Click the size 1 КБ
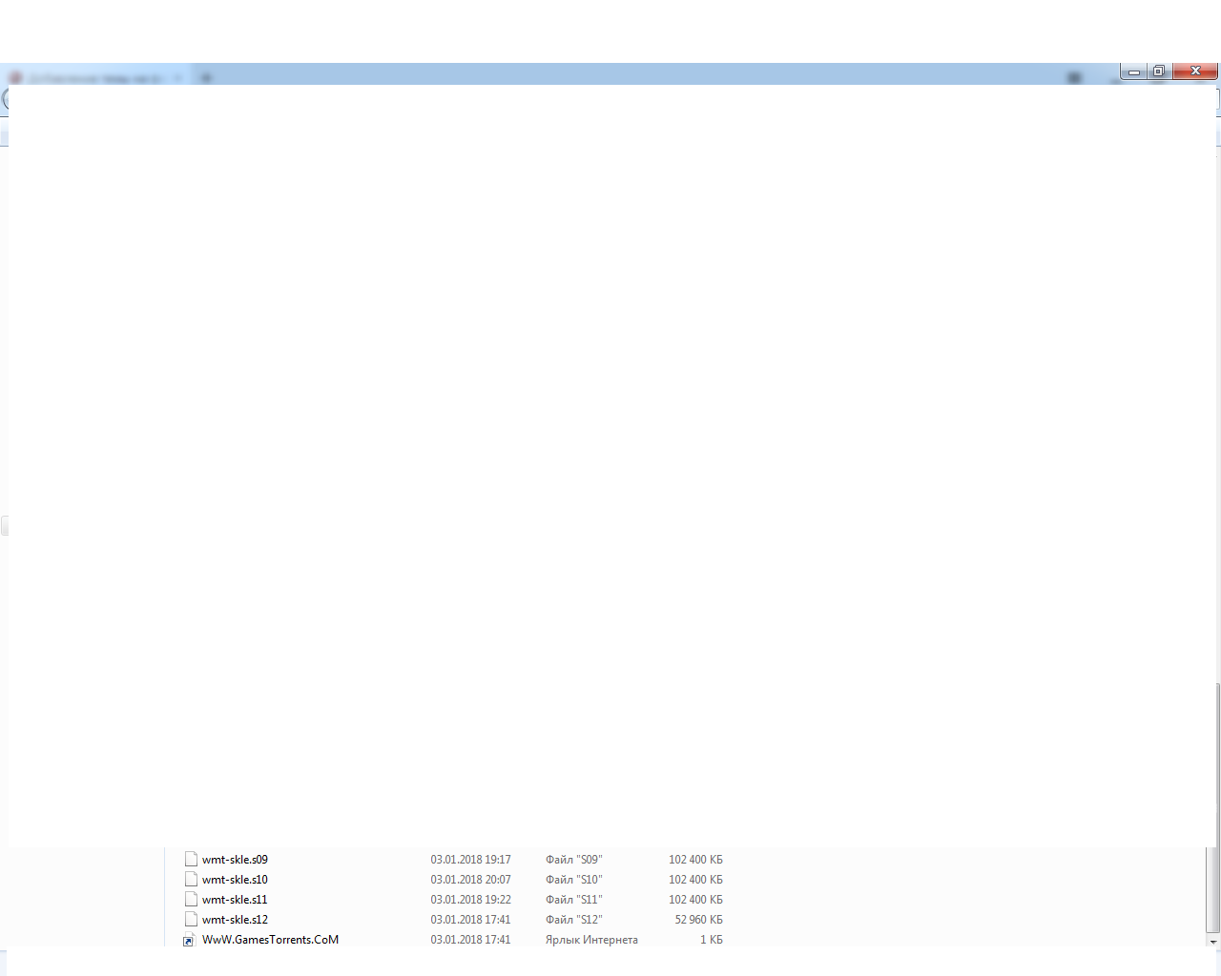The height and width of the screenshot is (976, 1221). pos(712,940)
